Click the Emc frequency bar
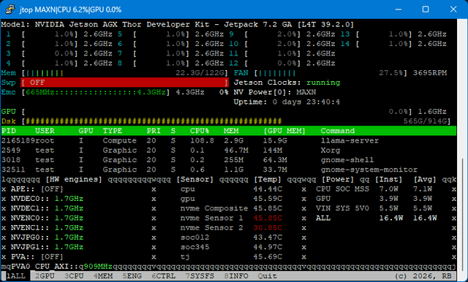This screenshot has width=468, height=282. coord(96,92)
